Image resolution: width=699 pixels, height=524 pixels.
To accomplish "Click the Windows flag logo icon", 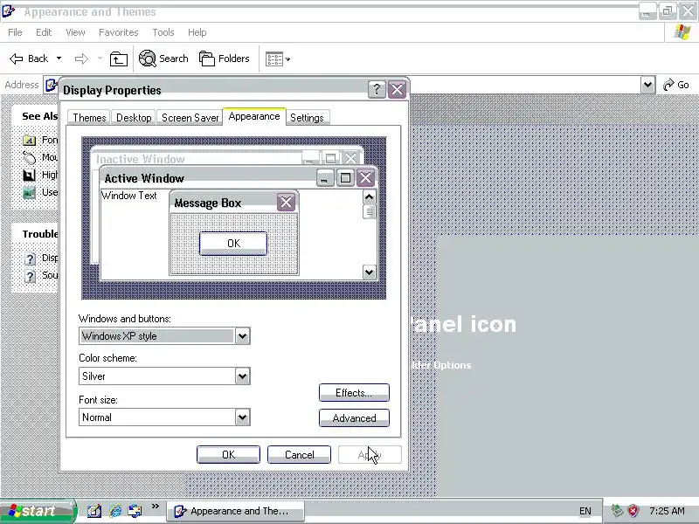I will point(682,32).
